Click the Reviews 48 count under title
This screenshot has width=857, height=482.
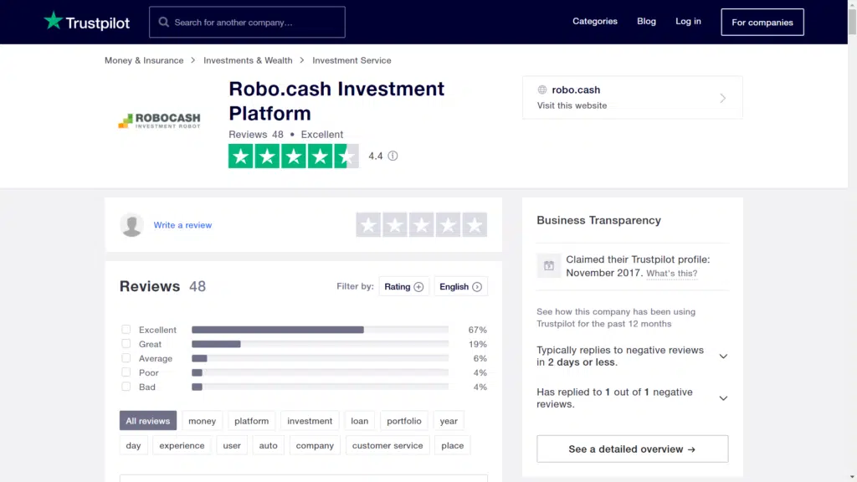tap(256, 135)
